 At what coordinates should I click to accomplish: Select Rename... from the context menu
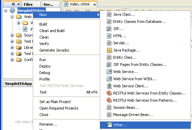tap(67, 125)
